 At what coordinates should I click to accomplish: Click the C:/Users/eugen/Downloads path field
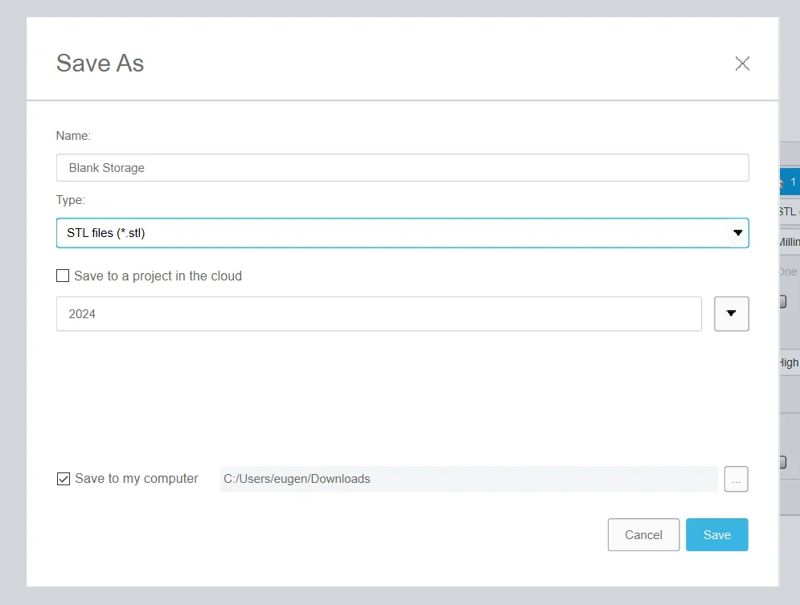[468, 479]
